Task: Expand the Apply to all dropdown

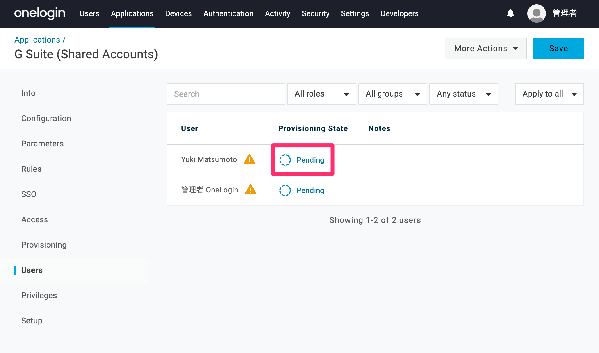Action: (549, 94)
